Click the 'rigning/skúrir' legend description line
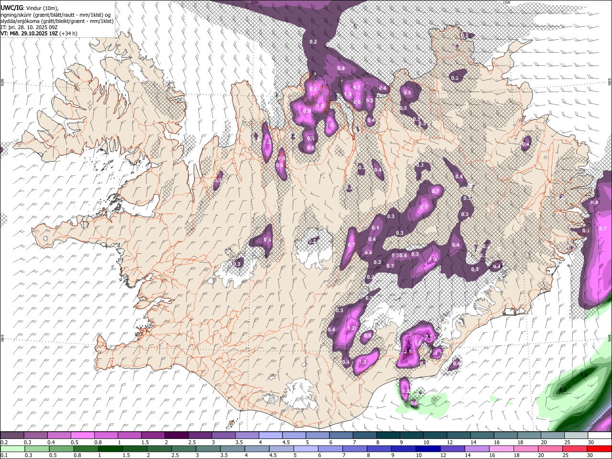Image resolution: width=612 pixels, height=459 pixels. pyautogui.click(x=55, y=15)
